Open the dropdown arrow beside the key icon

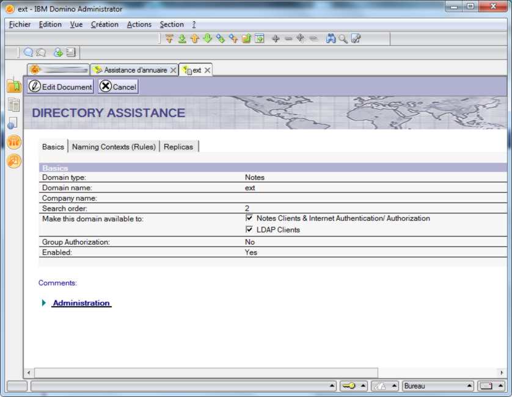pos(363,386)
